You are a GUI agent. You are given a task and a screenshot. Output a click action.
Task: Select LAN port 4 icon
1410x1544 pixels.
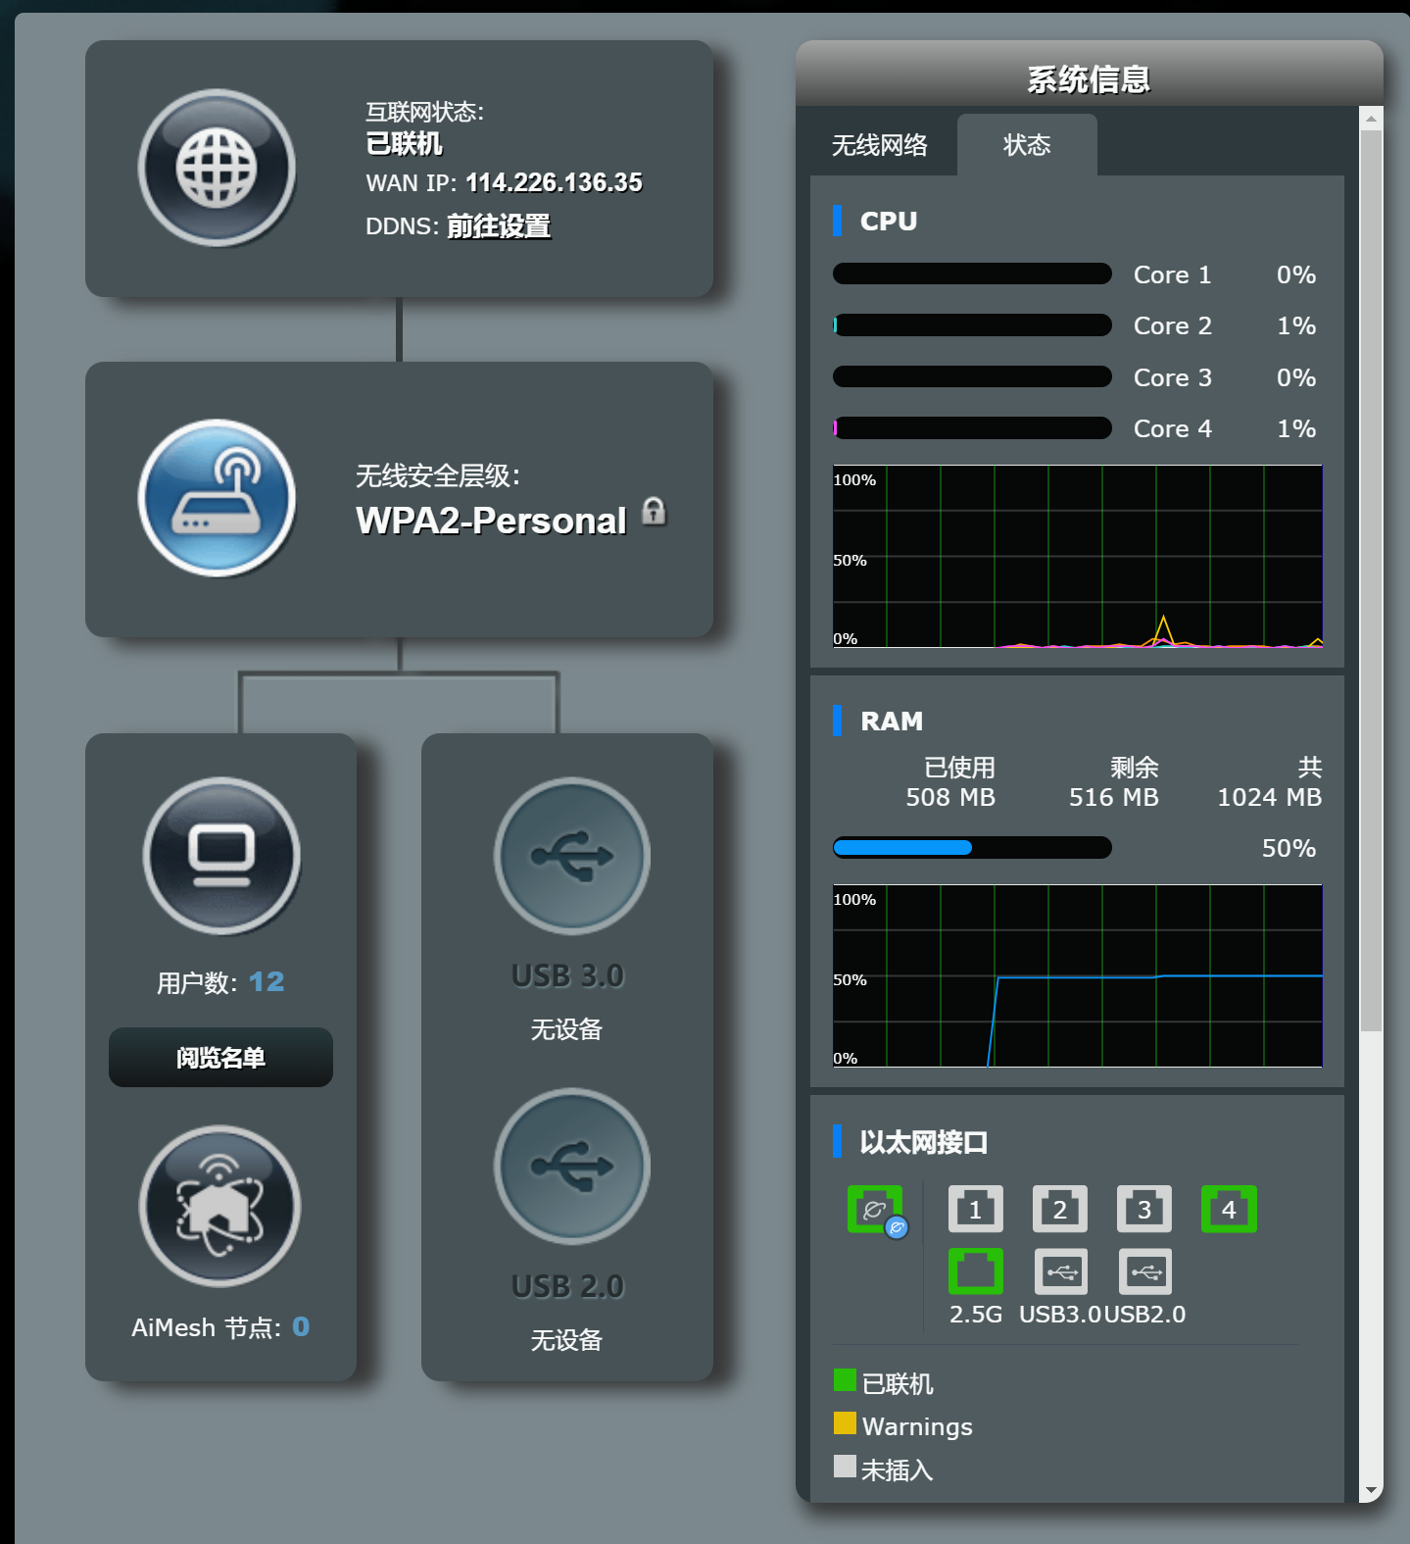(1229, 1209)
